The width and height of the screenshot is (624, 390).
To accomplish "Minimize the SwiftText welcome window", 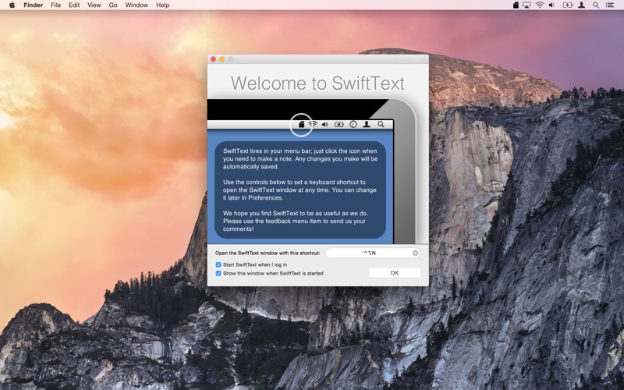I will [x=222, y=59].
